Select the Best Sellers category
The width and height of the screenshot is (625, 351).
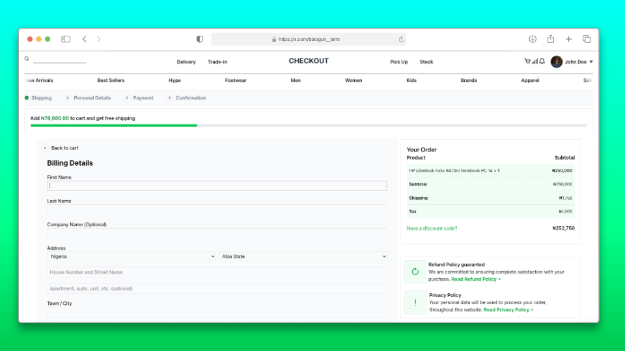tap(111, 81)
